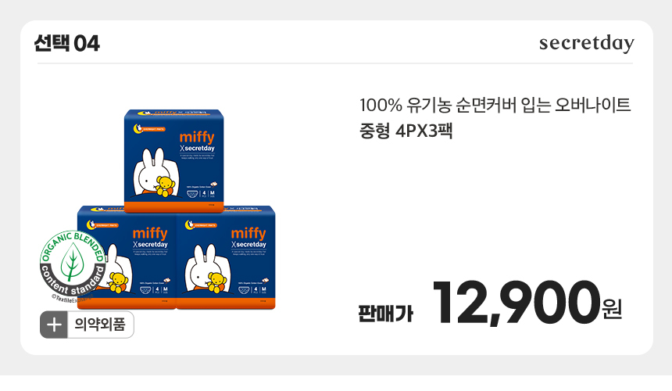This screenshot has height=391, width=672.
Task: Click the Xsecretday text on the bottom-right box
Action: 248,244
